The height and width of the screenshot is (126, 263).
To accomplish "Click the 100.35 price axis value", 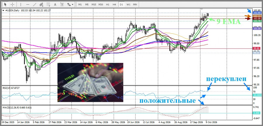I will [257, 35].
